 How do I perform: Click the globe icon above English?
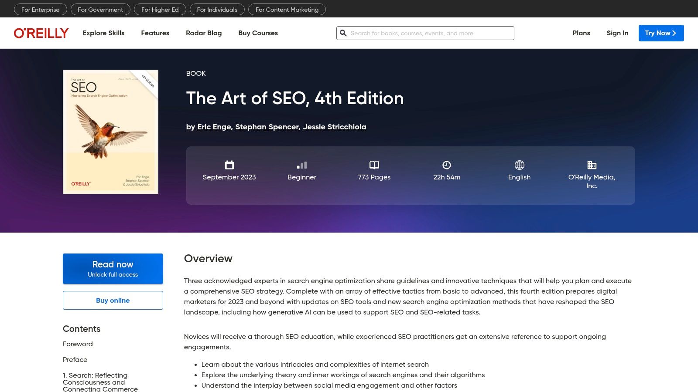pos(519,165)
